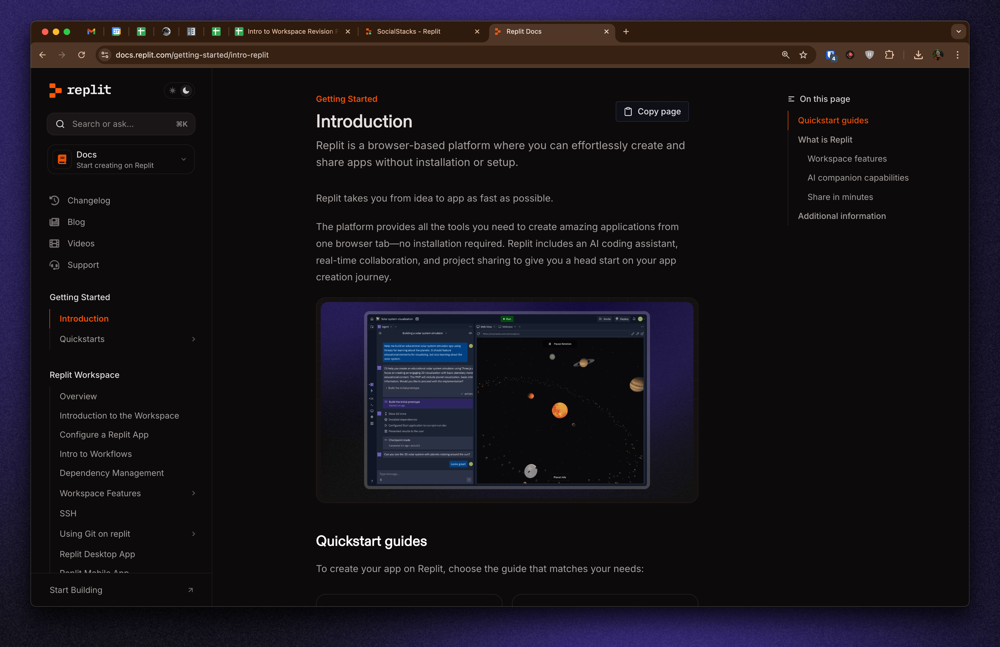
Task: Open the profile avatar menu
Action: [x=938, y=55]
